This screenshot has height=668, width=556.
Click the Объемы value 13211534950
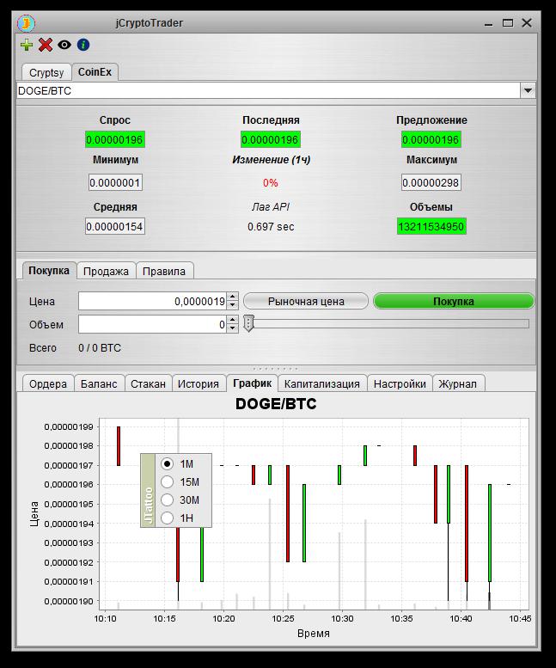pyautogui.click(x=431, y=227)
